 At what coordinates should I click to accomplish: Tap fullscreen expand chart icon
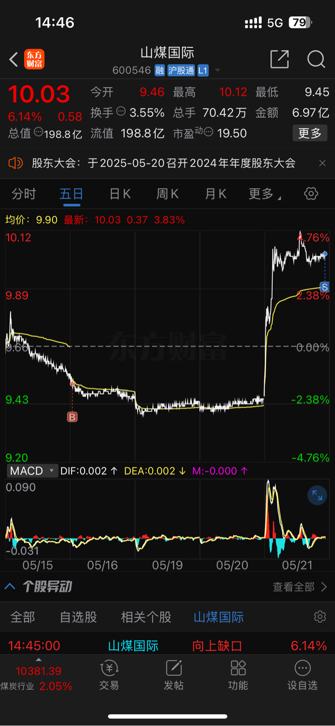pyautogui.click(x=317, y=495)
